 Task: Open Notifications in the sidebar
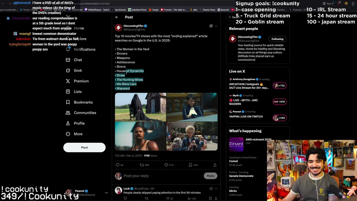(81, 49)
